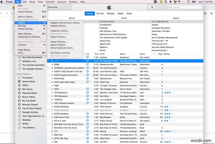Switch to the Radio tab
The width and height of the screenshot is (215, 144).
point(120,14)
